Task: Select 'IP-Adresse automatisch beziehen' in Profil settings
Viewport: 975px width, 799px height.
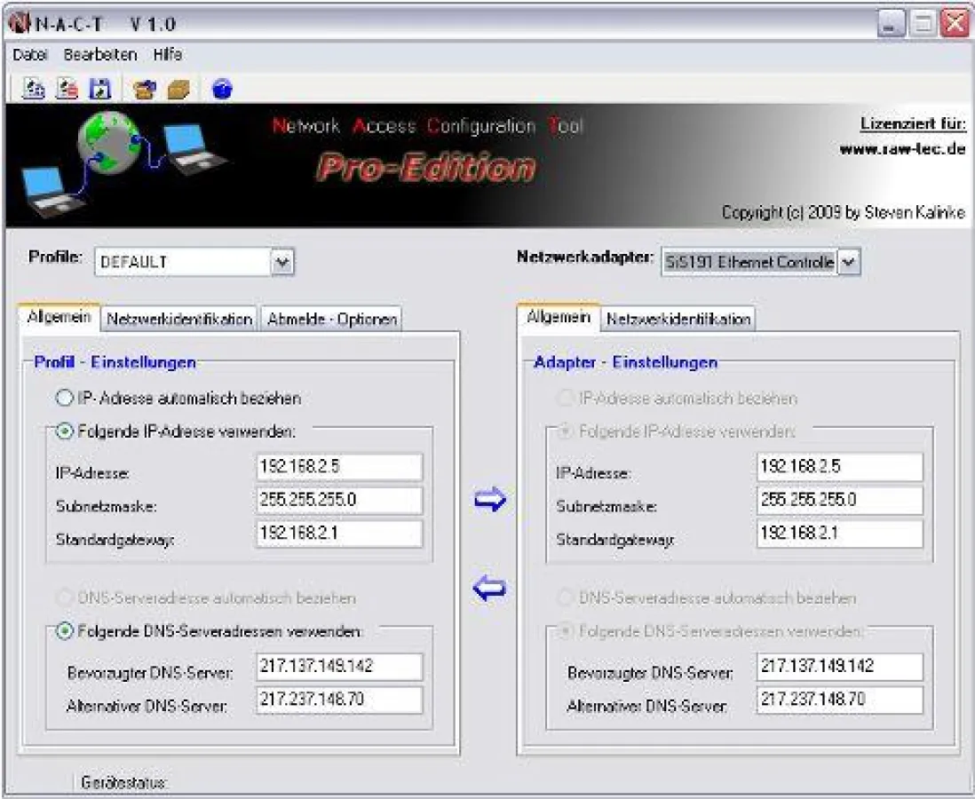Action: pyautogui.click(x=65, y=399)
